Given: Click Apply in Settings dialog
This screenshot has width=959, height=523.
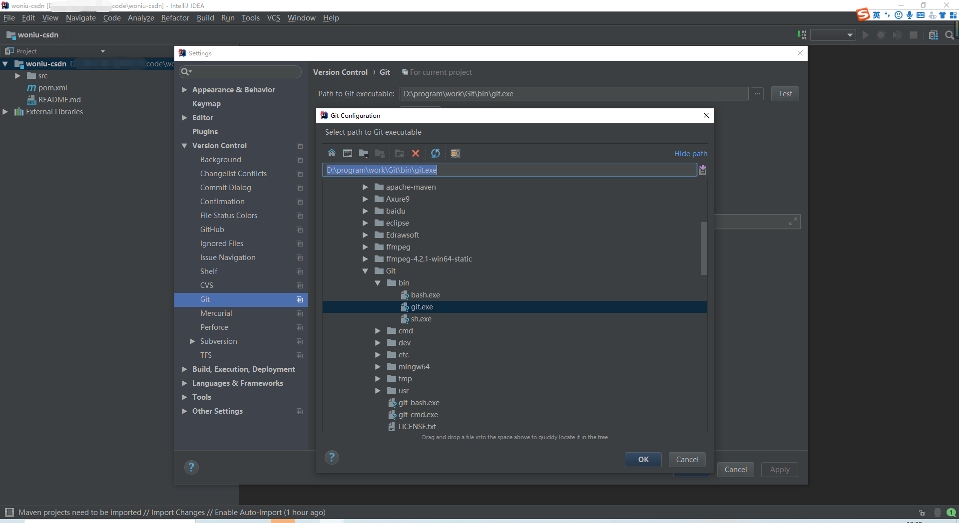Looking at the screenshot, I should [779, 470].
